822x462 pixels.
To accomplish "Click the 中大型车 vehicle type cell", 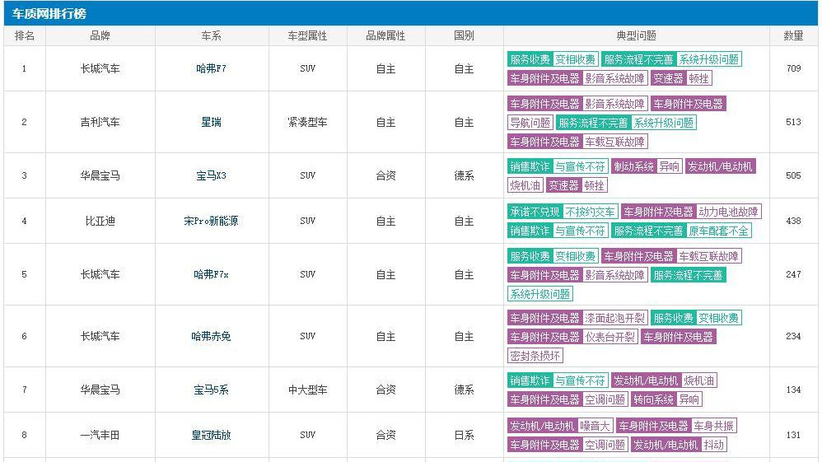I will point(308,390).
